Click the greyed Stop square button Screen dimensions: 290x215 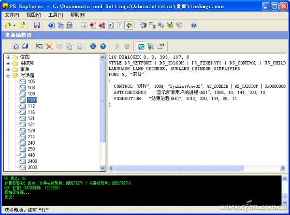pyautogui.click(x=127, y=46)
